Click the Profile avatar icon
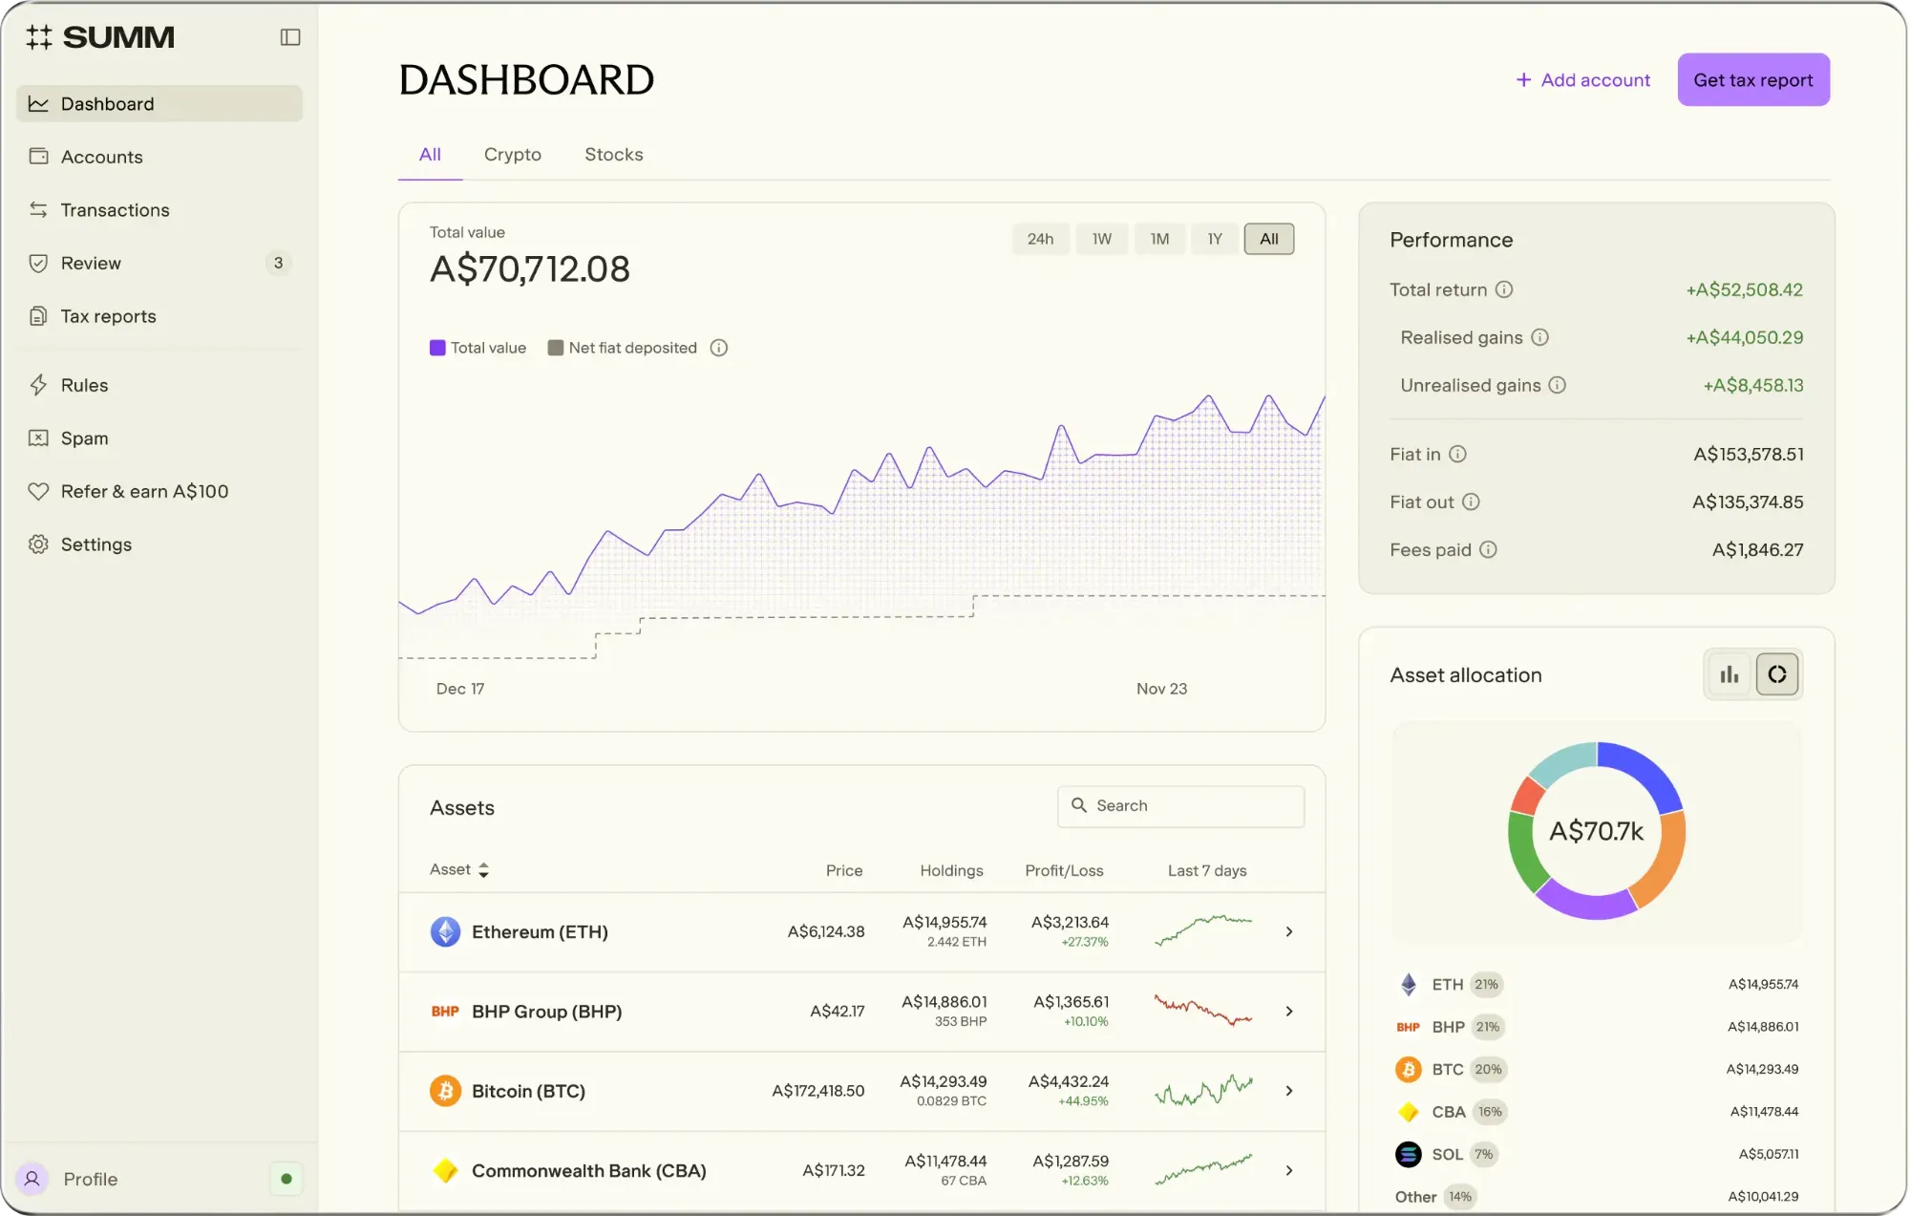This screenshot has height=1216, width=1910. click(32, 1179)
